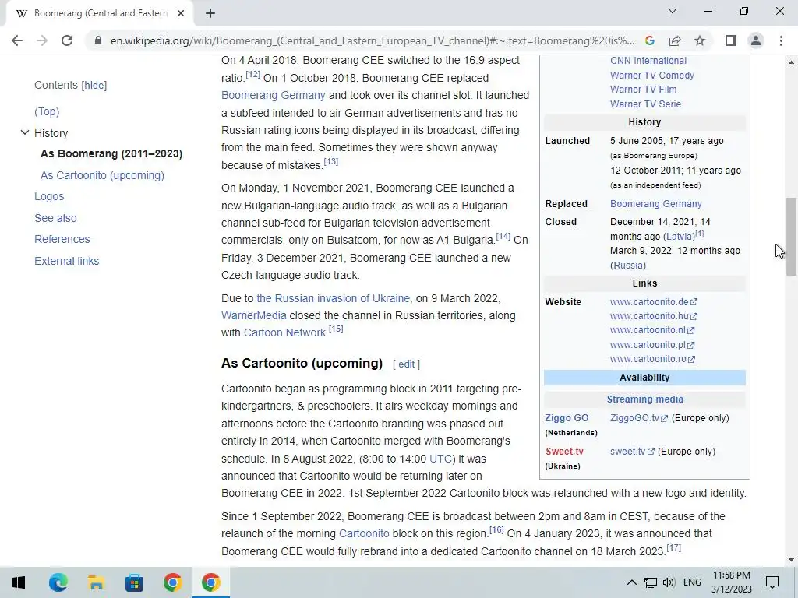Viewport: 798px width, 598px height.
Task: Open the notification center icon
Action: tap(772, 582)
